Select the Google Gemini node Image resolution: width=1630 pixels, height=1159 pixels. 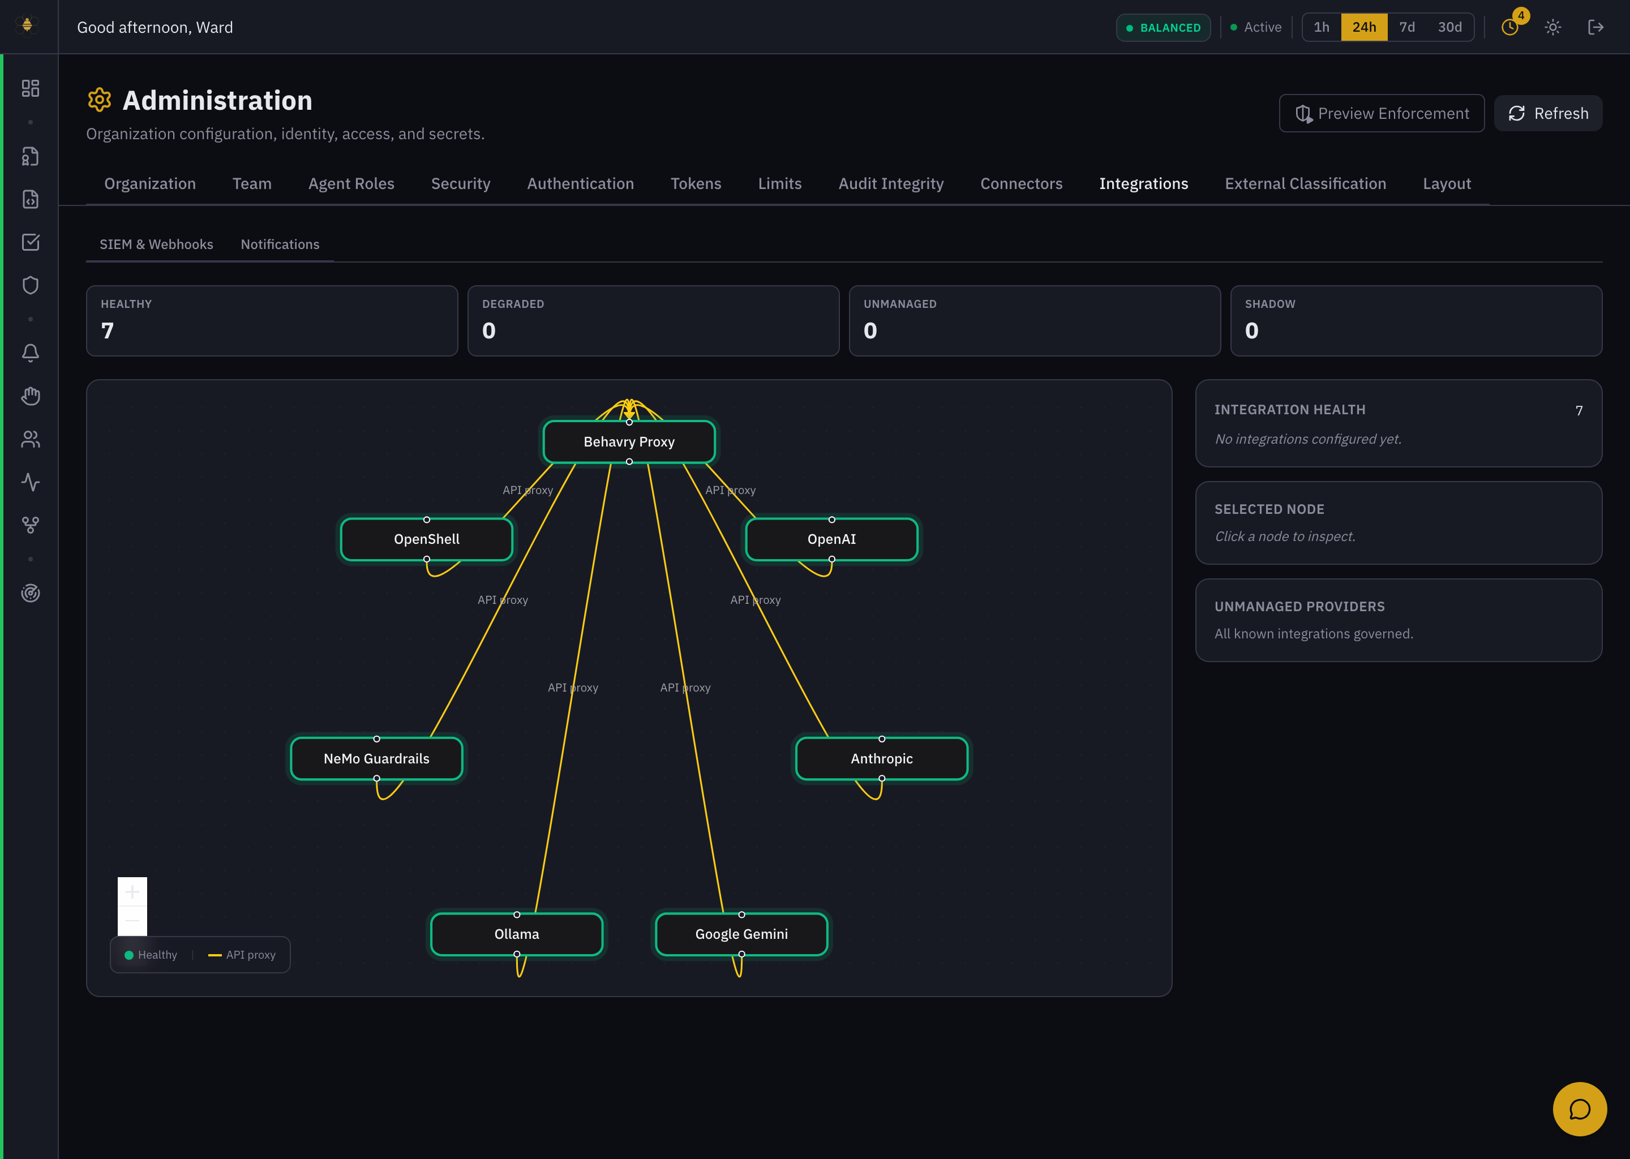[741, 934]
